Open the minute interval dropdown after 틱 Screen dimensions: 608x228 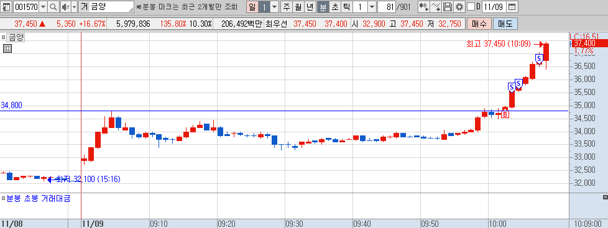[x=372, y=7]
